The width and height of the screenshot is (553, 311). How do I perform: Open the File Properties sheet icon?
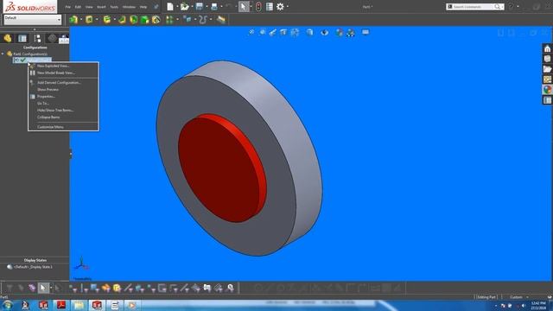tap(269, 6)
